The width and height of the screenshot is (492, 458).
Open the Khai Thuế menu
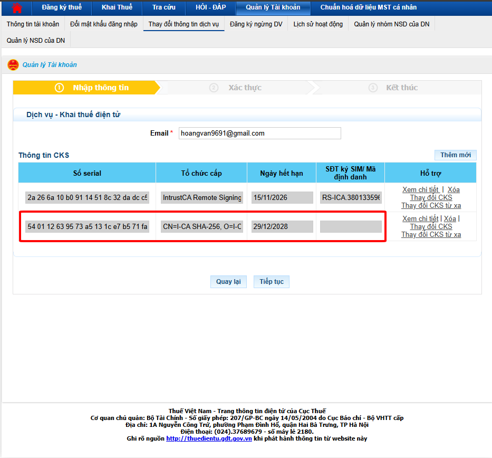coord(117,7)
